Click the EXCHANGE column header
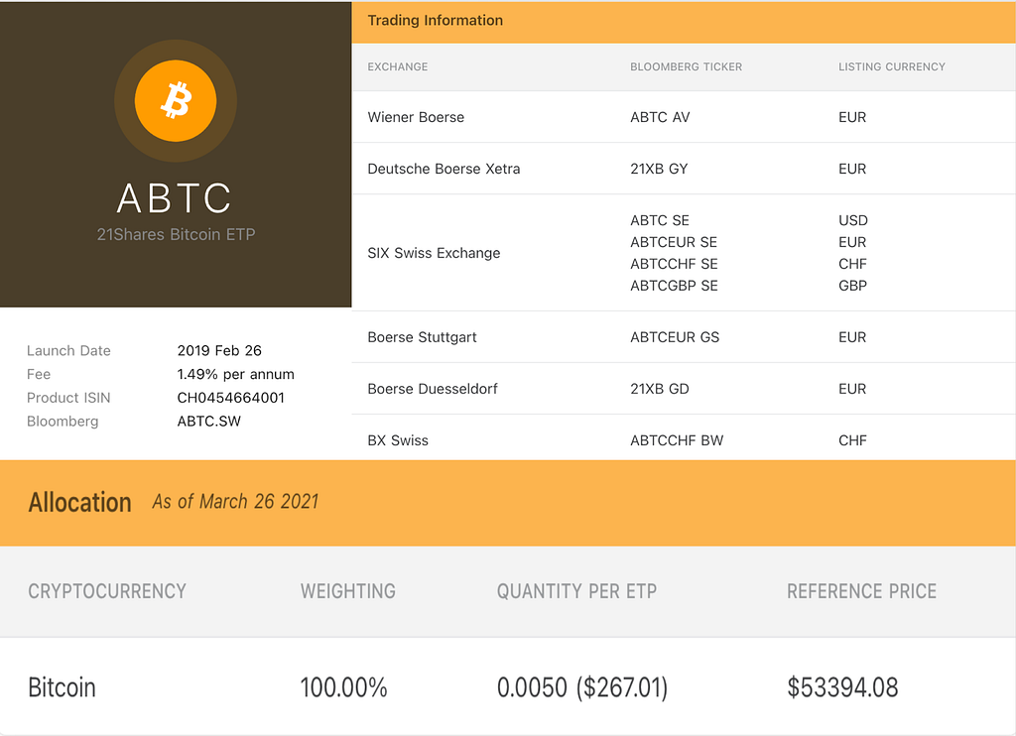Screen dimensions: 1016x736 coord(397,66)
